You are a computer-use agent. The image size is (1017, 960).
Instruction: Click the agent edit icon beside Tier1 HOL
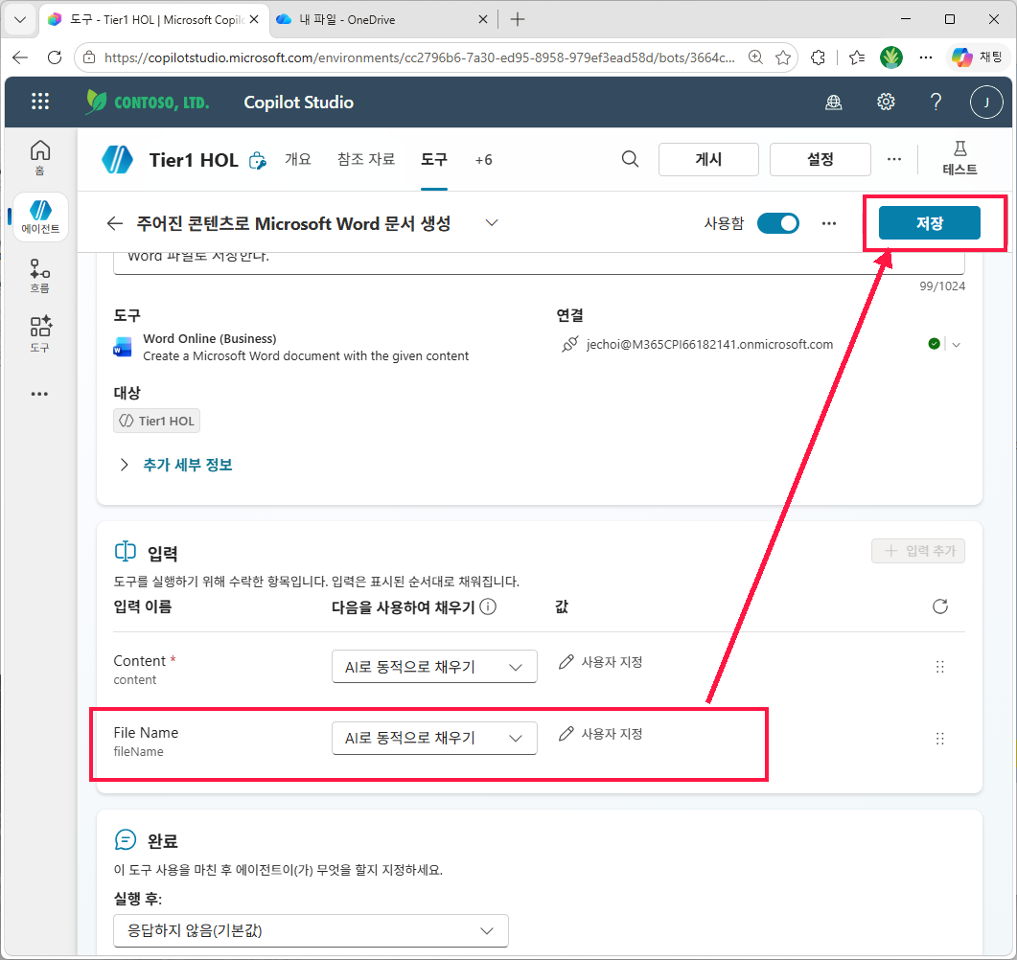(x=258, y=160)
